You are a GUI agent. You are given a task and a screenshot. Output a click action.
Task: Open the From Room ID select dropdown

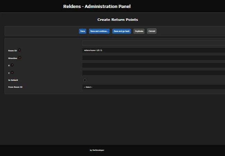154,87
